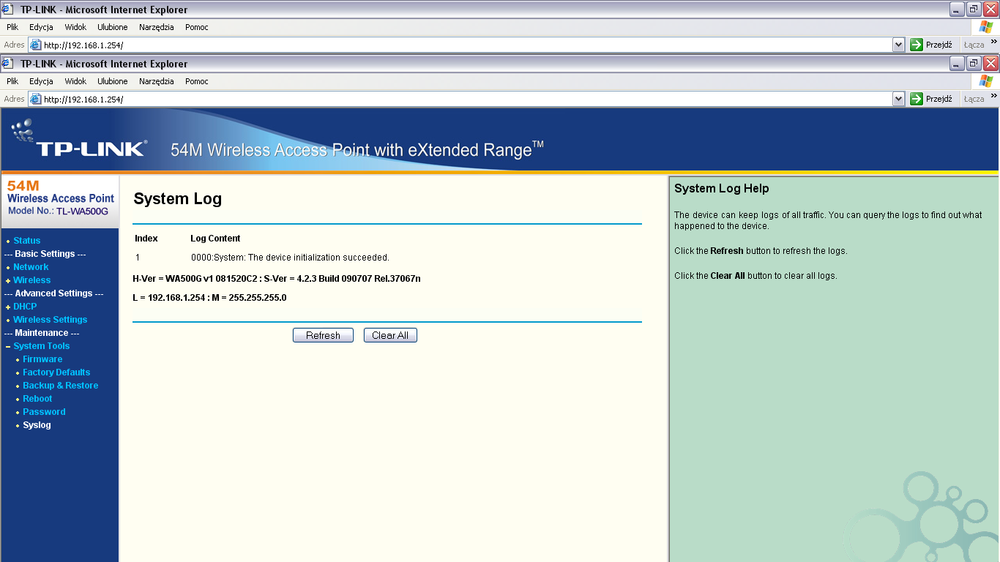Open the address history dropdown in the front window
The image size is (1000, 562).
[x=899, y=99]
